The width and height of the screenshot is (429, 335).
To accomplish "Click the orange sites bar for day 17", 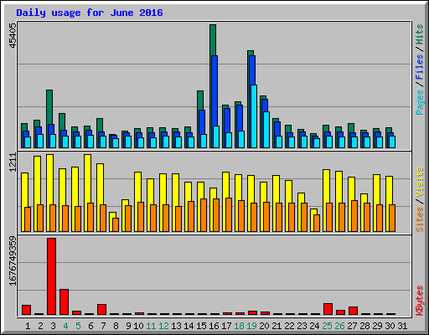I will click(229, 214).
